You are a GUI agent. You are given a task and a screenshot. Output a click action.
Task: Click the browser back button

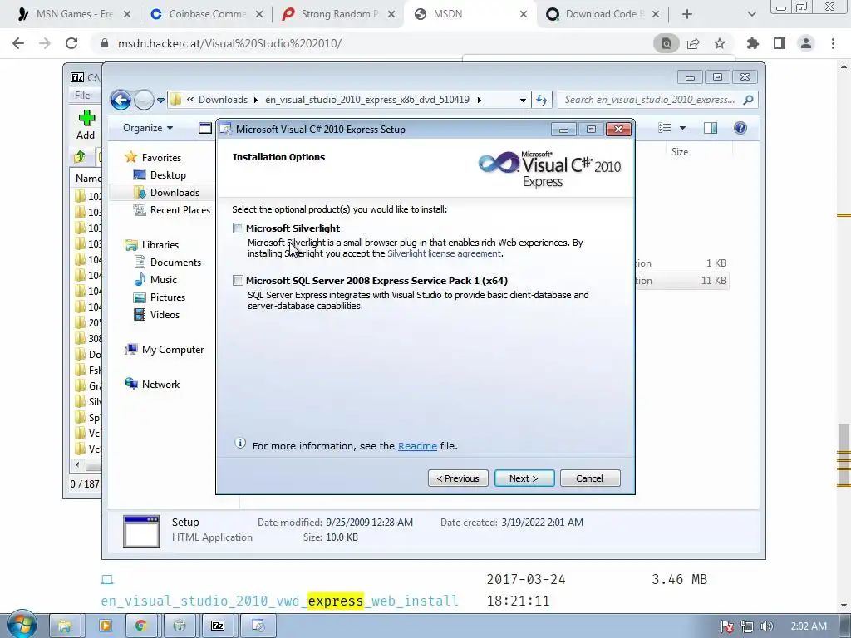(x=18, y=43)
